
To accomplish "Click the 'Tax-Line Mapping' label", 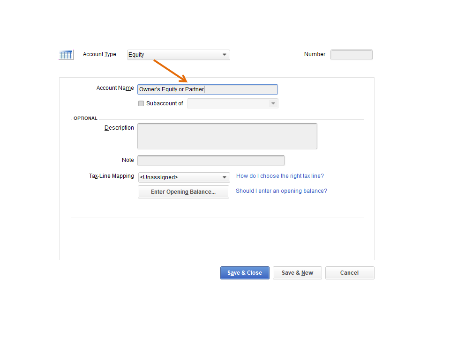I will (112, 176).
